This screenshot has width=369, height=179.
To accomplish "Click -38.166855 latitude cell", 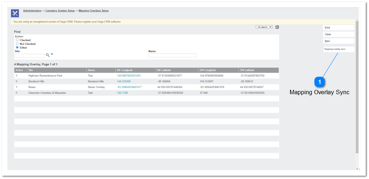I will tap(164, 81).
